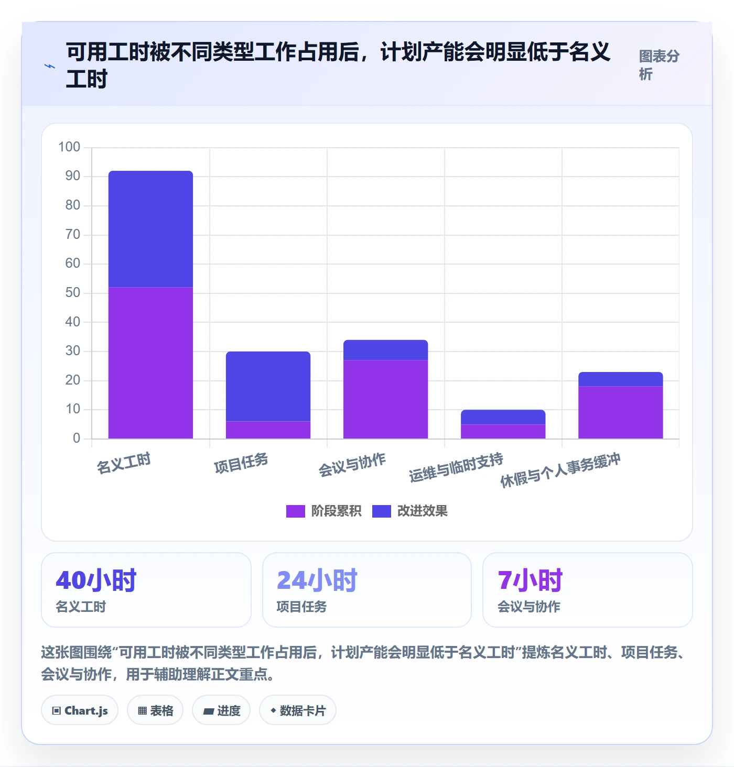Select the 表格 tag chip
Image resolution: width=734 pixels, height=767 pixels.
click(155, 710)
